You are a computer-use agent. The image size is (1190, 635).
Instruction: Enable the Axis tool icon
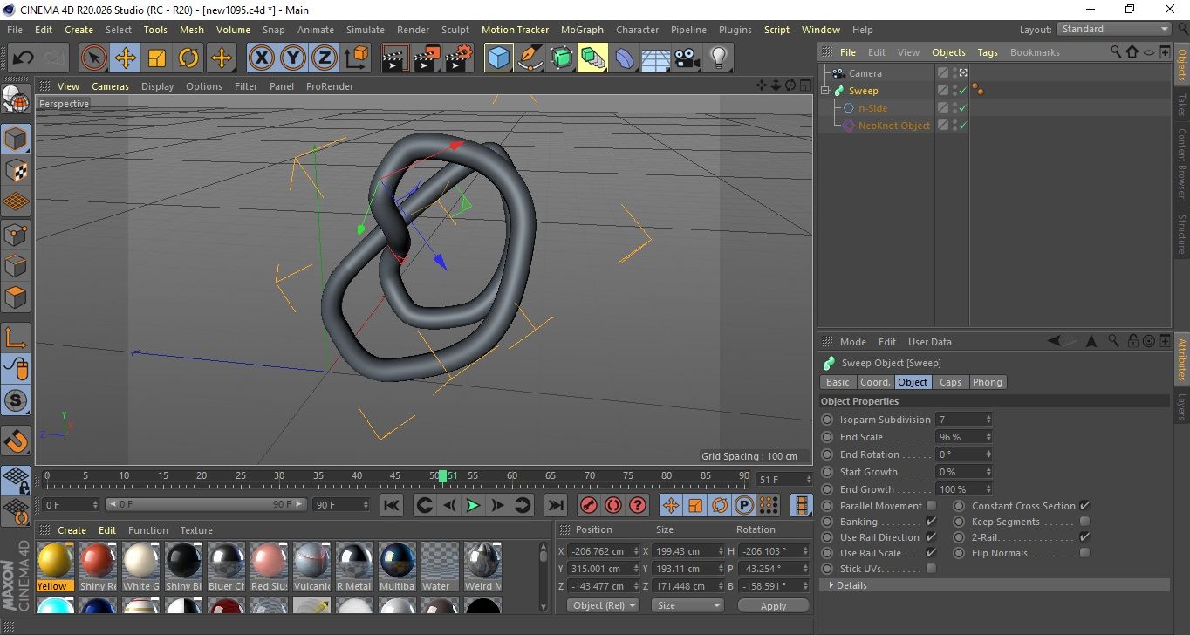coord(16,338)
